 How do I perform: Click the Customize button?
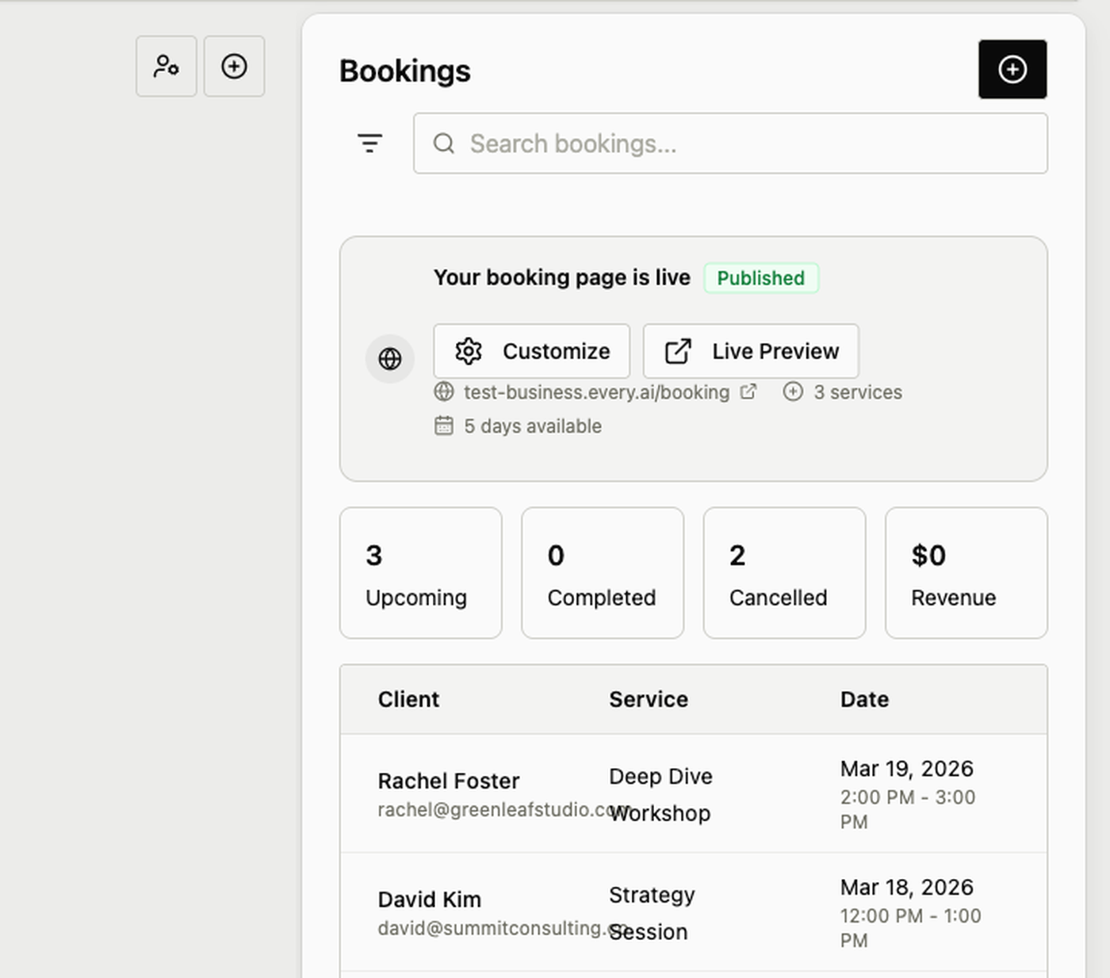531,351
